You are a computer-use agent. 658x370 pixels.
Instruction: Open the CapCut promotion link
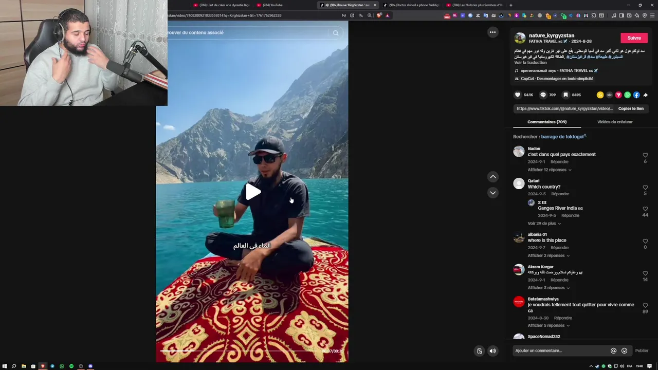[x=554, y=79]
